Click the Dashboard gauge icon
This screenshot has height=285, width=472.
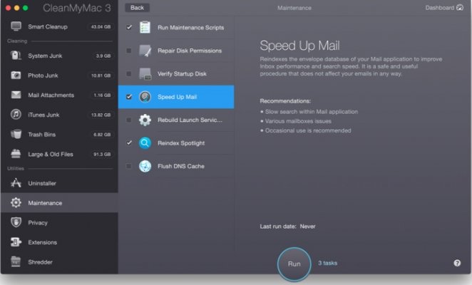pyautogui.click(x=460, y=8)
